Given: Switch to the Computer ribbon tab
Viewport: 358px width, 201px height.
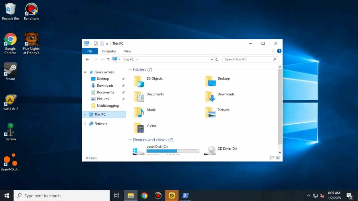Looking at the screenshot, I should click(x=109, y=51).
